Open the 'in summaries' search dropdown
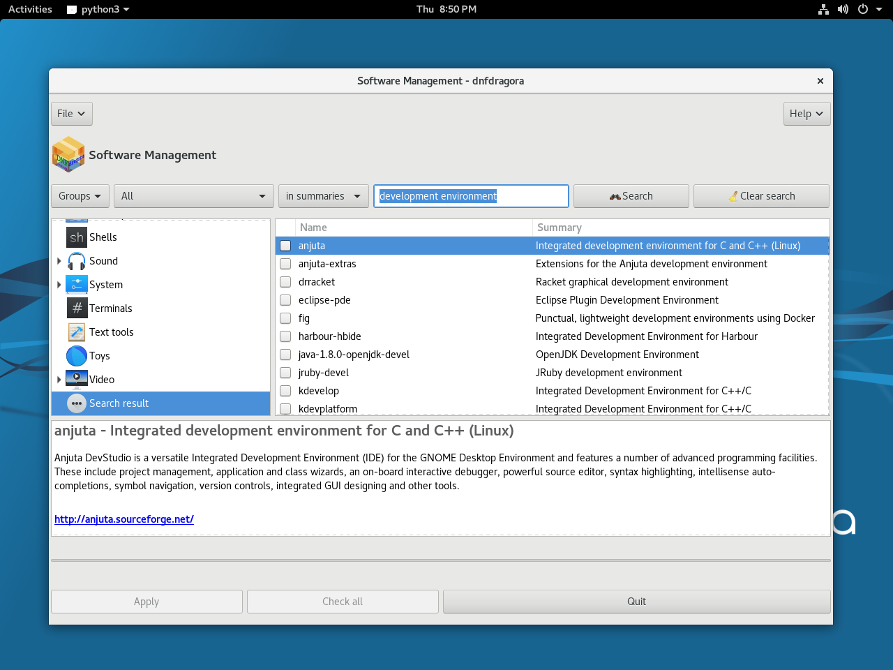This screenshot has width=893, height=670. pyautogui.click(x=323, y=196)
